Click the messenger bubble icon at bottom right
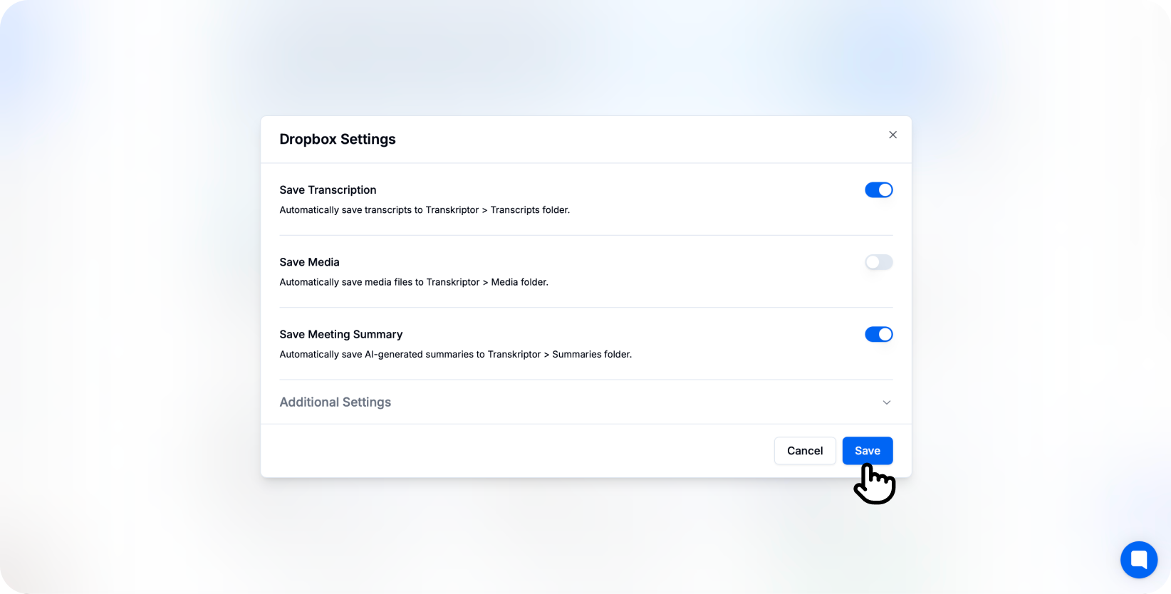Viewport: 1171px width, 594px height. [x=1138, y=560]
